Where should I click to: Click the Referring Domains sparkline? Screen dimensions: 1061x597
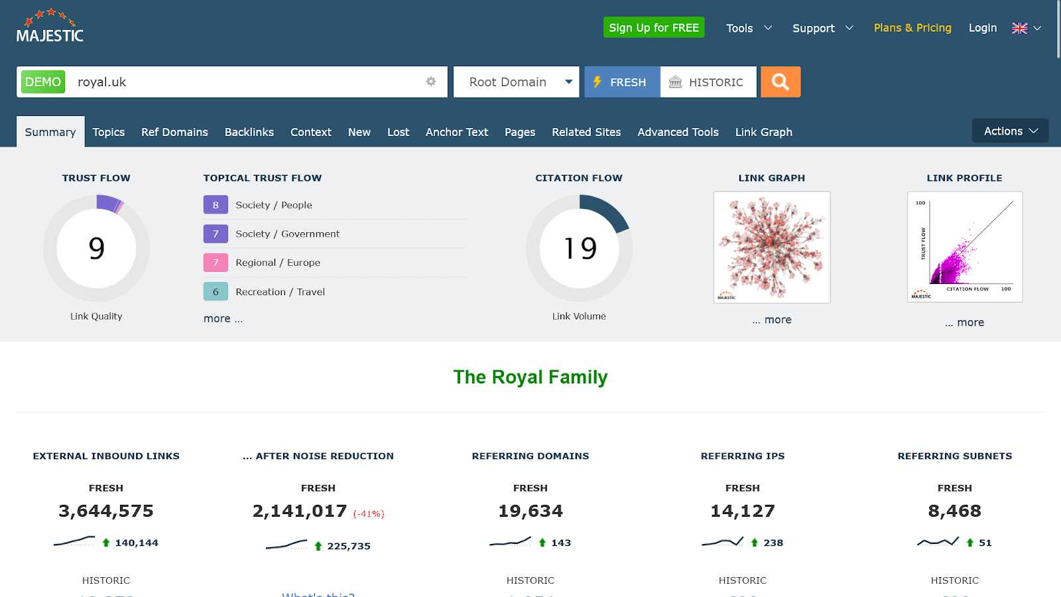point(511,541)
